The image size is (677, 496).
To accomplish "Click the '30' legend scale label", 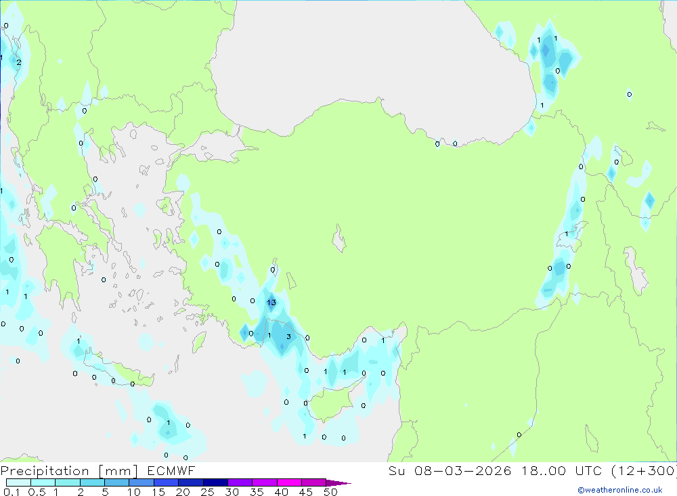I will coord(232,492).
